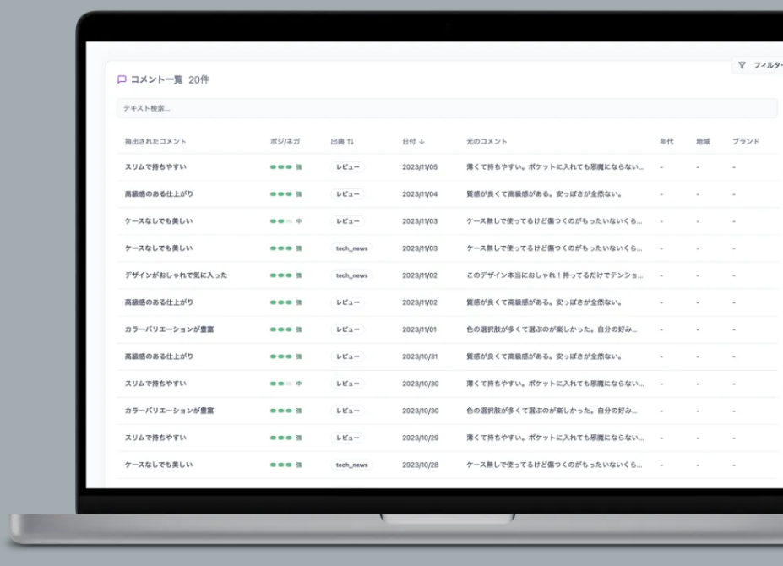Select デザインがおしゃれで気に入った comment
The image size is (783, 566).
pyautogui.click(x=176, y=275)
